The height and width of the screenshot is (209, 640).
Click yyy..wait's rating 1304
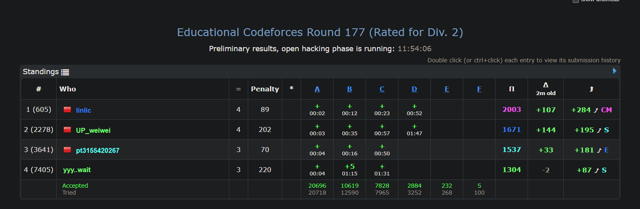[512, 170]
